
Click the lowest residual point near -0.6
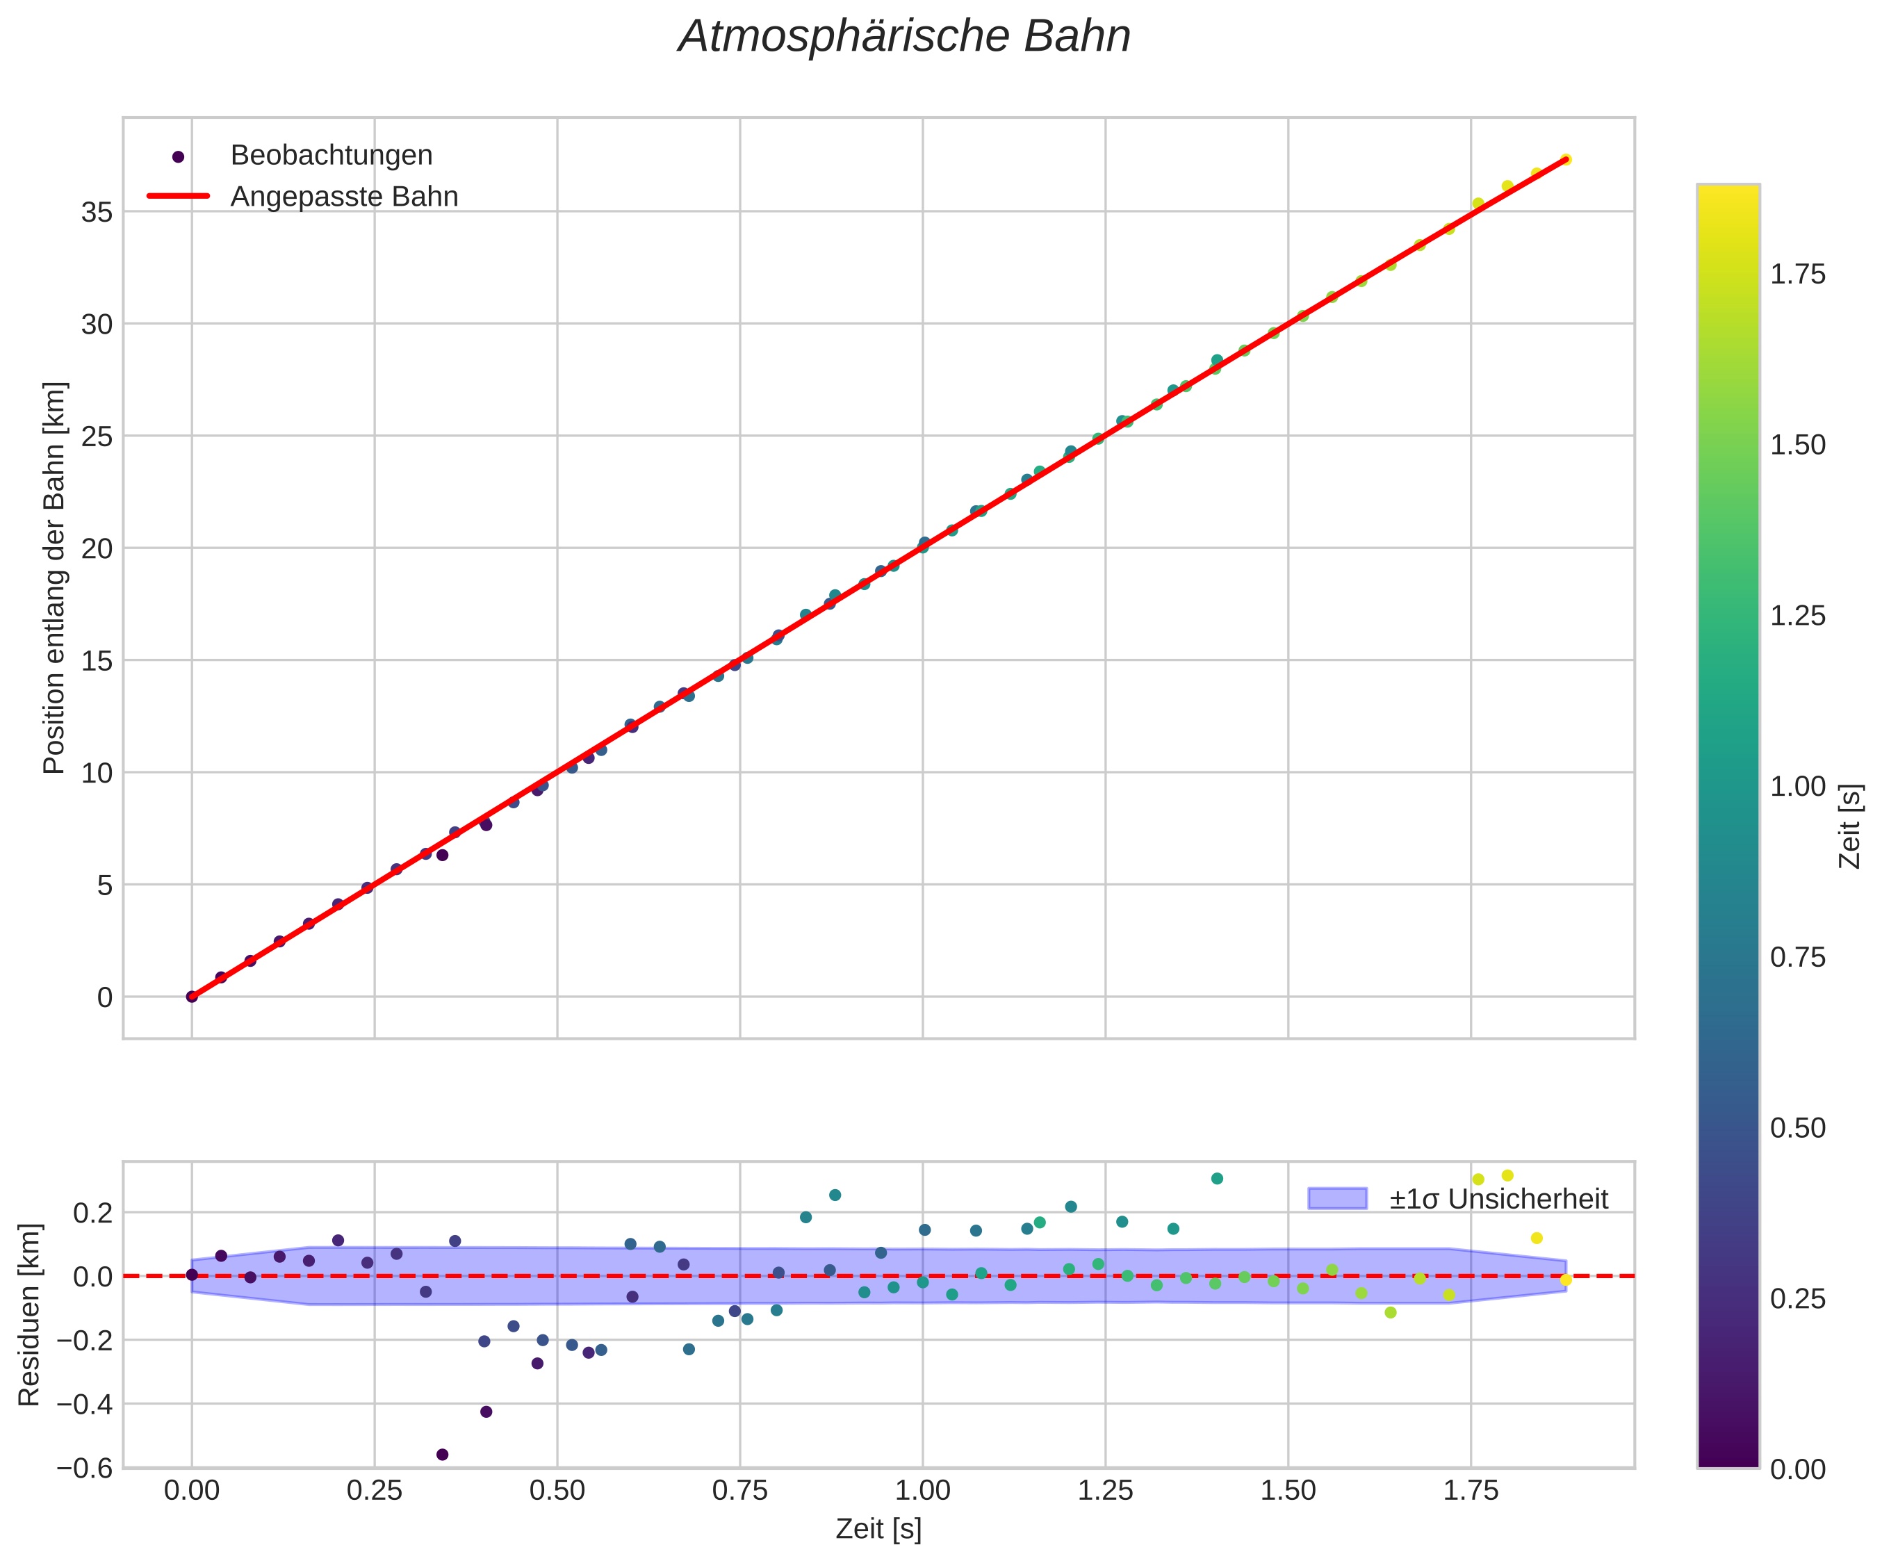(442, 1455)
